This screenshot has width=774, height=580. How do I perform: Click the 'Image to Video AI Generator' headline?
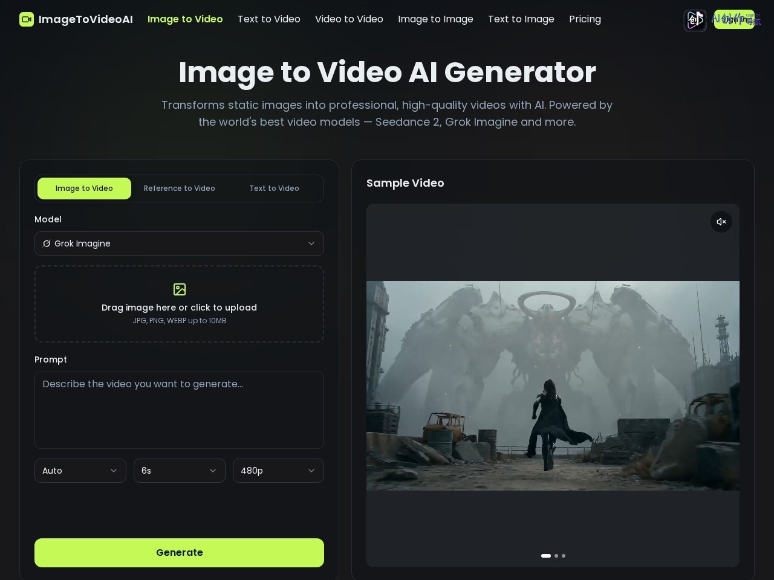[387, 72]
